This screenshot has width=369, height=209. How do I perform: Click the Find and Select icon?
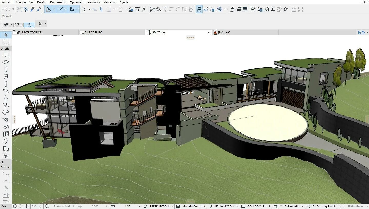pyautogui.click(x=26, y=9)
